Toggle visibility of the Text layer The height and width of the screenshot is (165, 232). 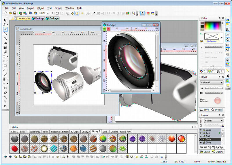click(x=201, y=133)
